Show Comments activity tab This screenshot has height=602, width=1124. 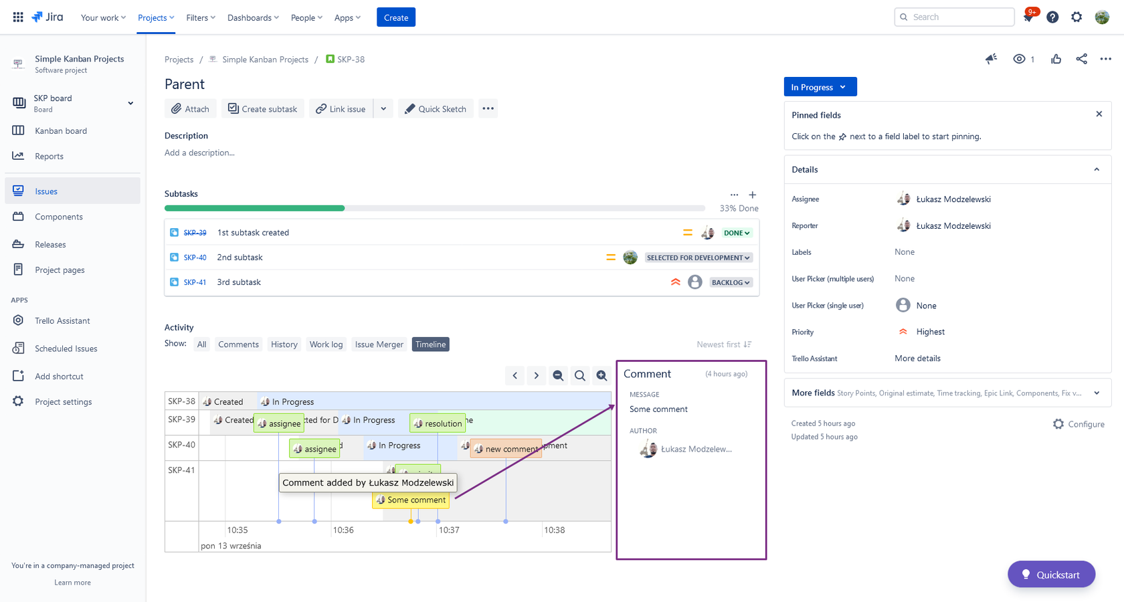point(238,344)
